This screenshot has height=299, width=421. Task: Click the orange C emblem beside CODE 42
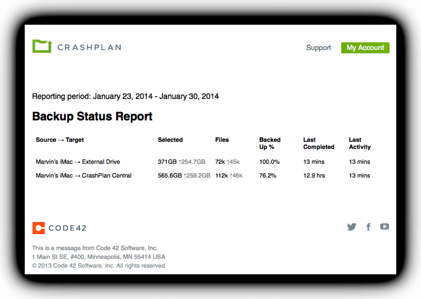(x=39, y=228)
